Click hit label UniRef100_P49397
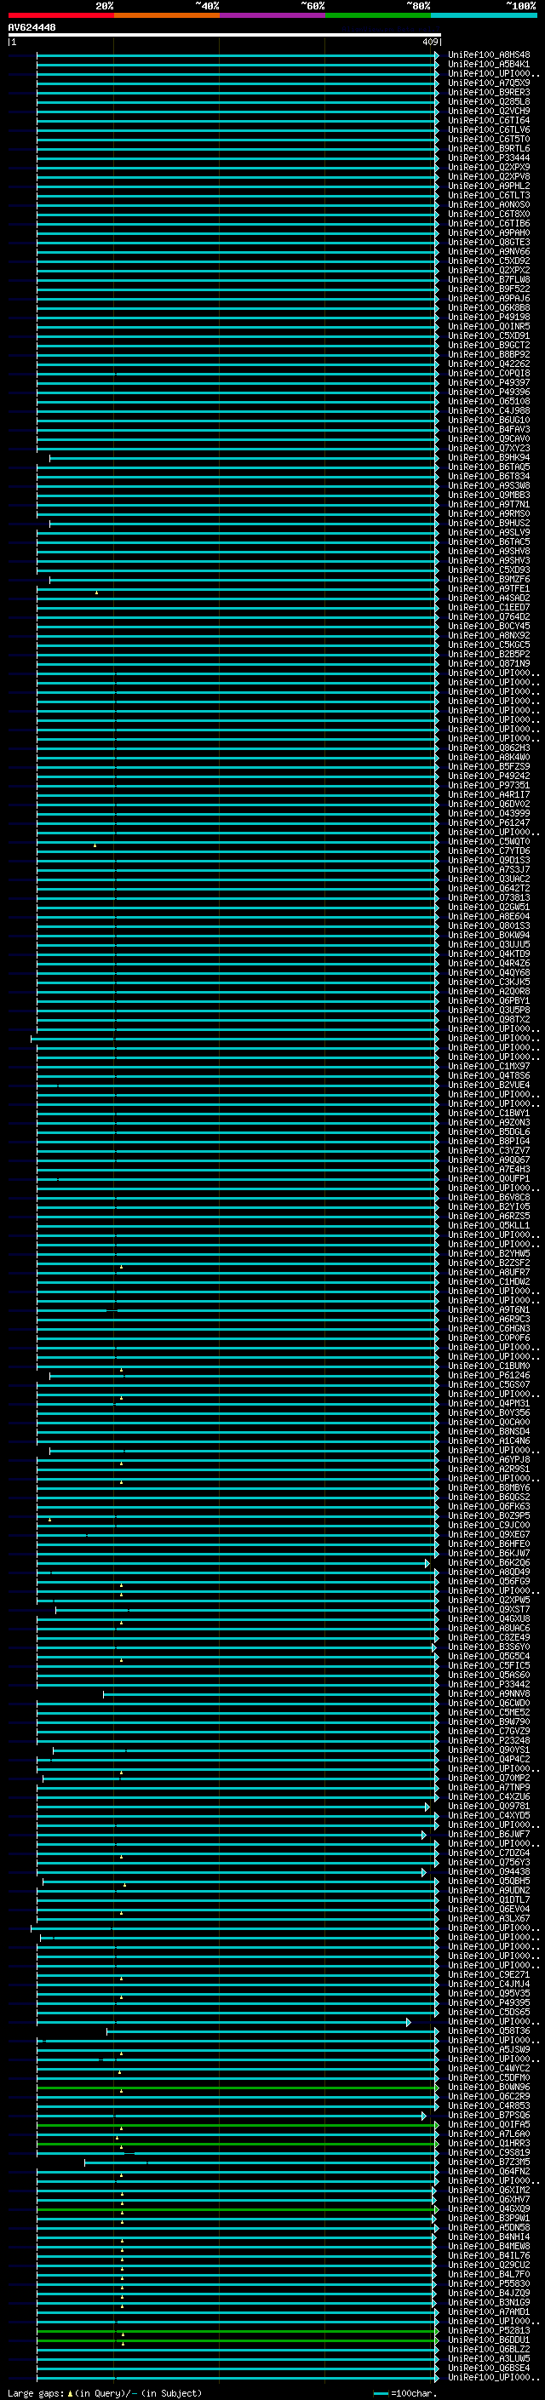 489,383
